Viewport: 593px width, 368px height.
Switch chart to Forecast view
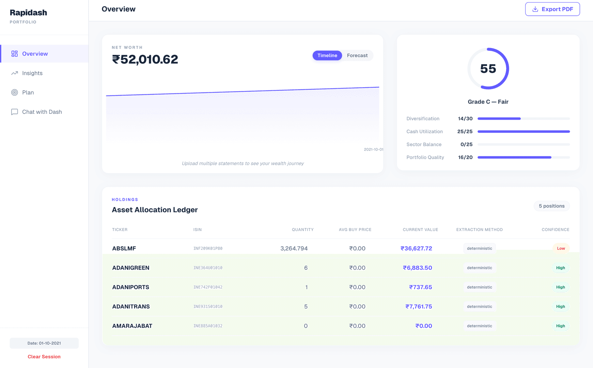coord(357,56)
